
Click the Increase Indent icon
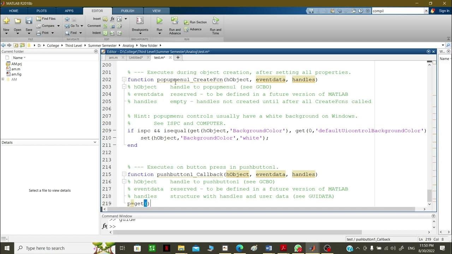[x=112, y=33]
